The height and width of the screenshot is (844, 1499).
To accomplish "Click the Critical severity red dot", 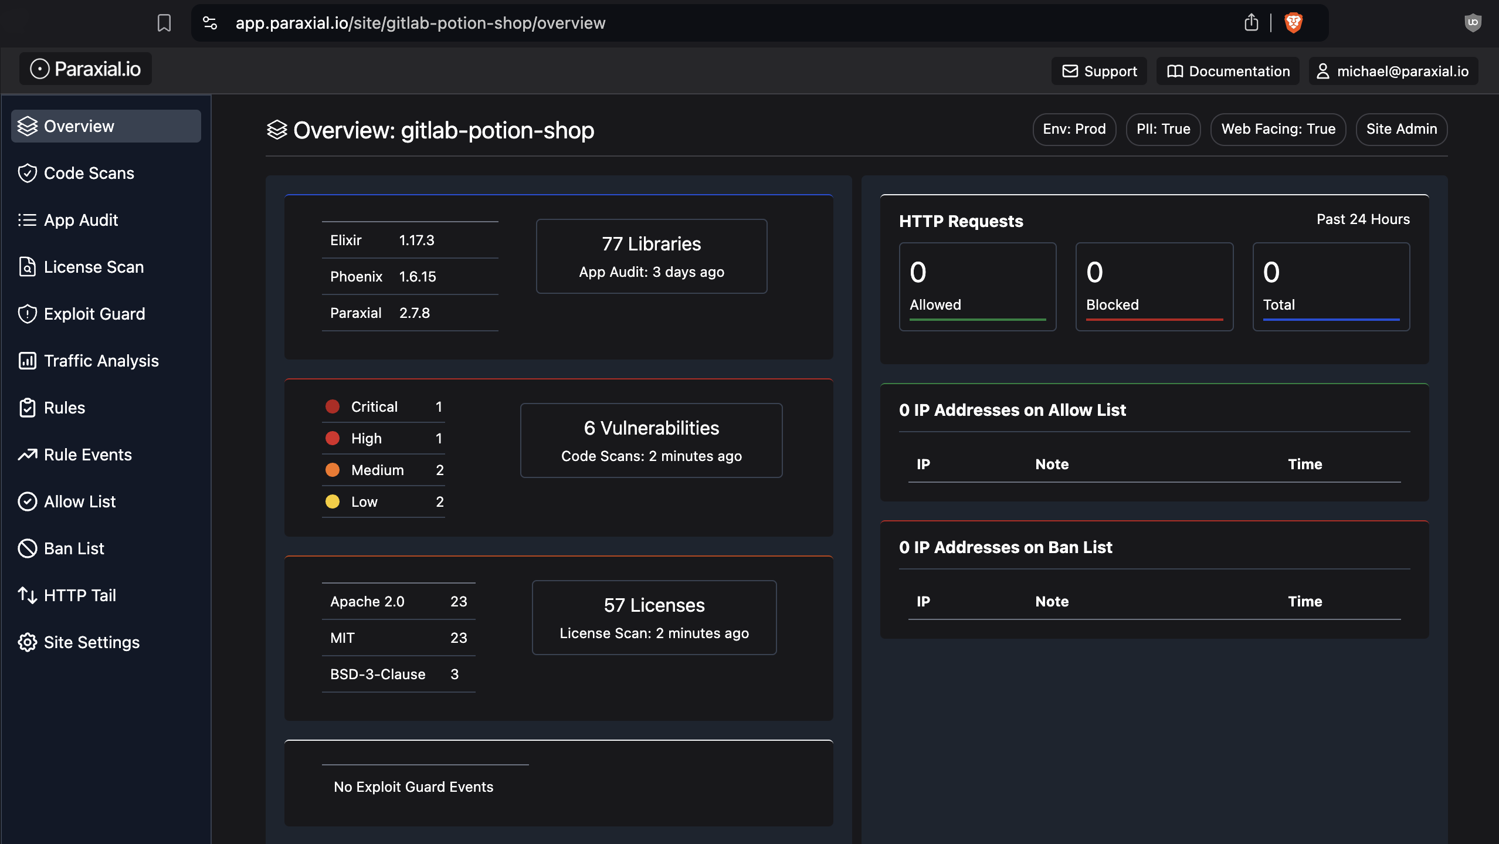I will pos(333,406).
